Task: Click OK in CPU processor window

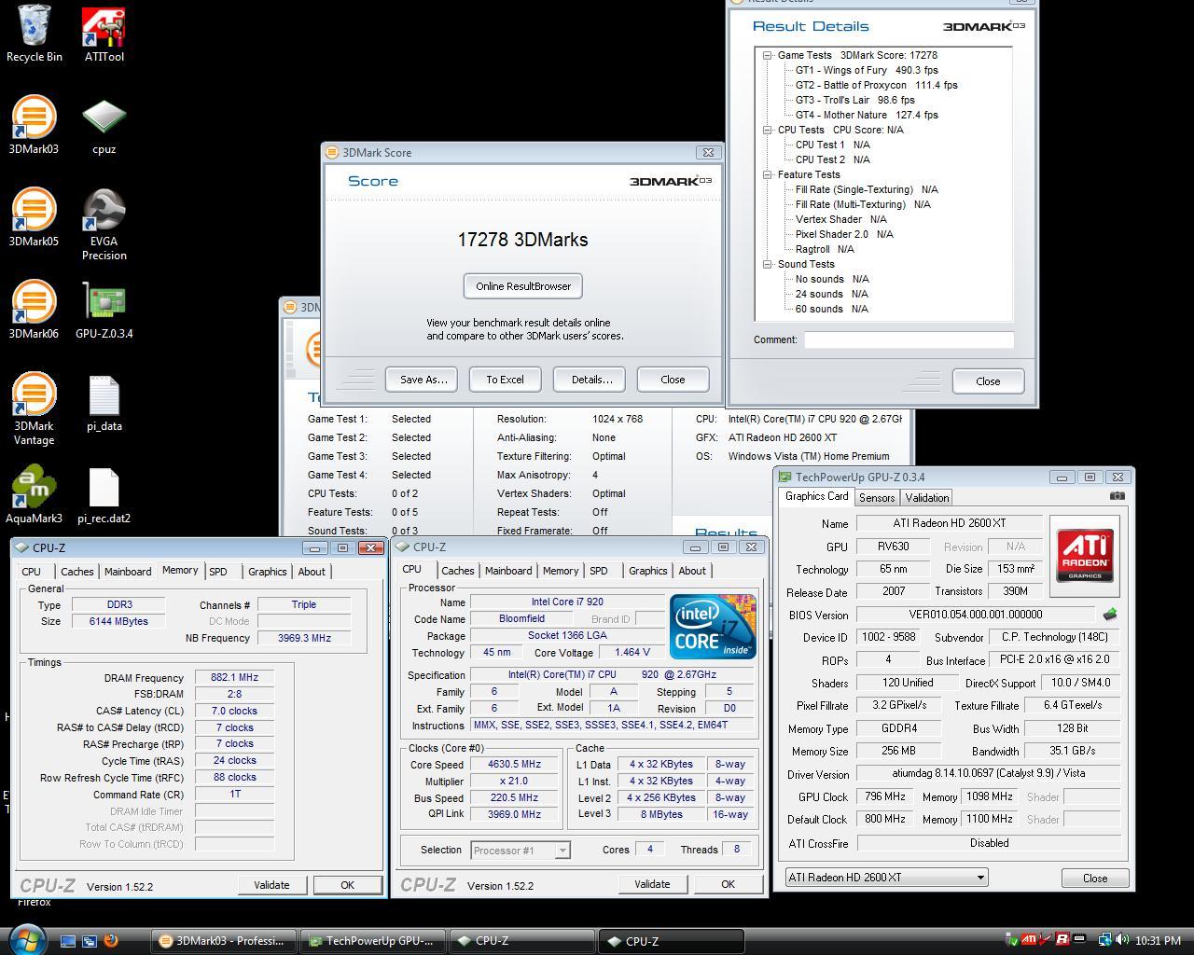Action: pyautogui.click(x=728, y=884)
